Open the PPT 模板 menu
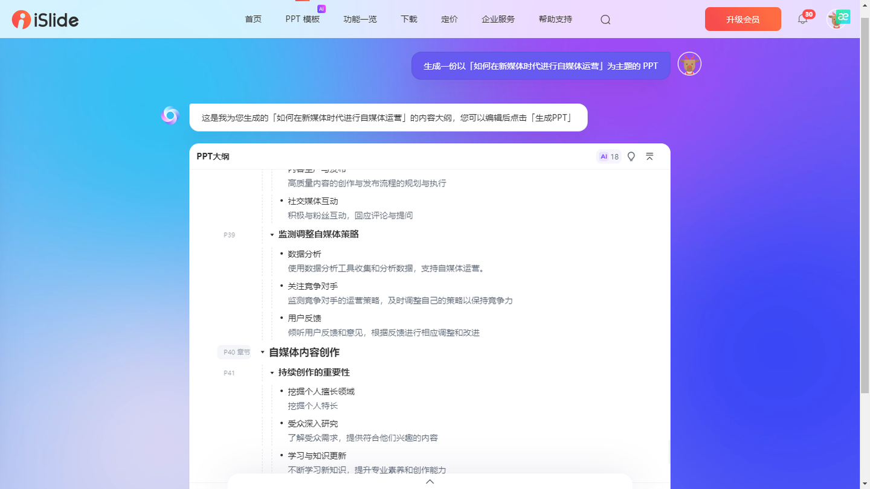The height and width of the screenshot is (489, 870). (x=302, y=19)
